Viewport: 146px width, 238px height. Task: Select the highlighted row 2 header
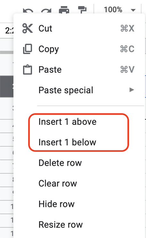point(7,87)
